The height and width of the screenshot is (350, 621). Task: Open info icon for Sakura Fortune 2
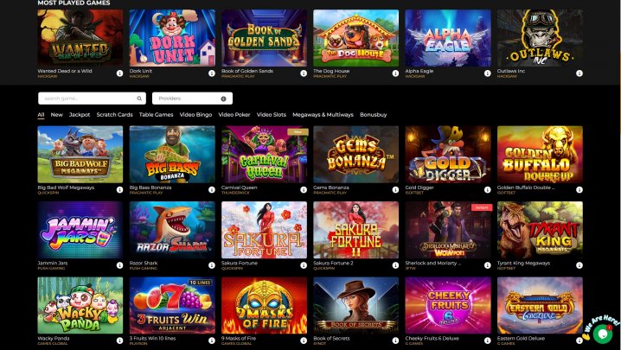(395, 265)
